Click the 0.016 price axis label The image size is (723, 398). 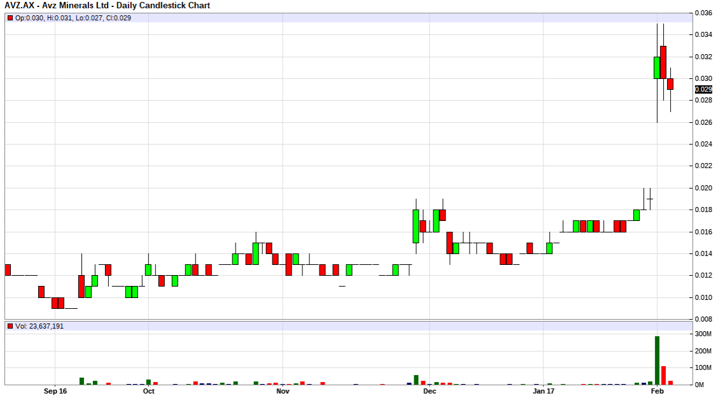[x=703, y=232]
